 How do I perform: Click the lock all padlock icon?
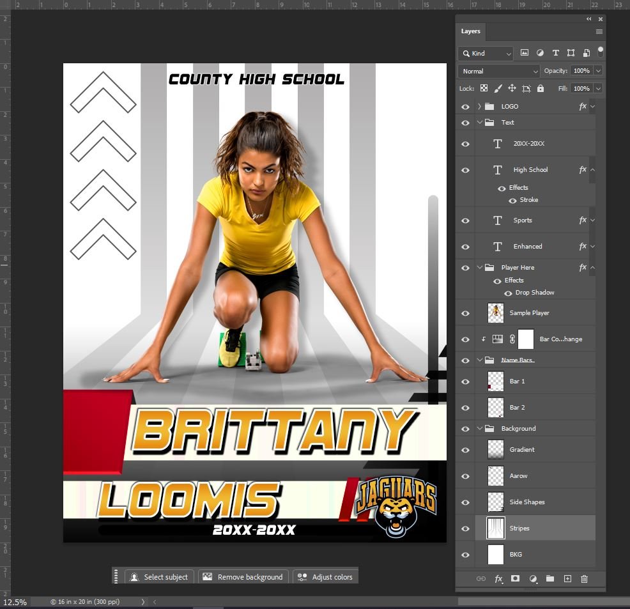point(541,89)
